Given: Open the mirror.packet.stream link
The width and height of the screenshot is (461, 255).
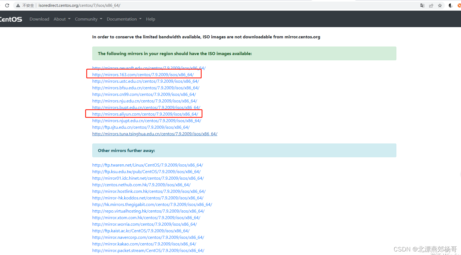Looking at the screenshot, I should click(148, 250).
